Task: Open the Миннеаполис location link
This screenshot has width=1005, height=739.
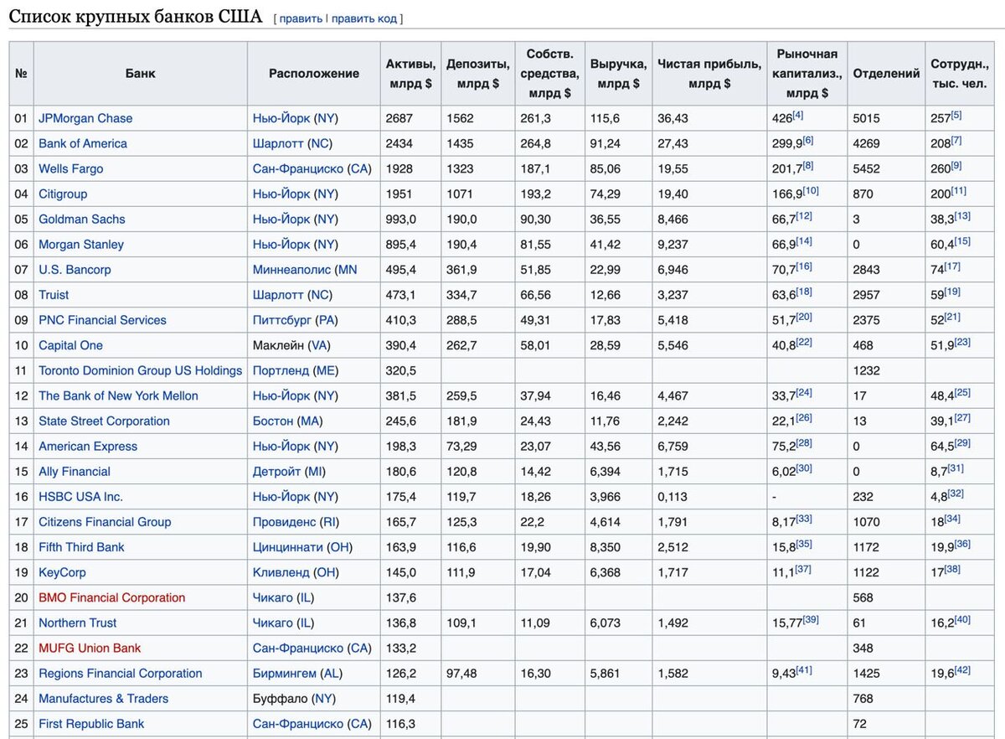Action: 291,270
